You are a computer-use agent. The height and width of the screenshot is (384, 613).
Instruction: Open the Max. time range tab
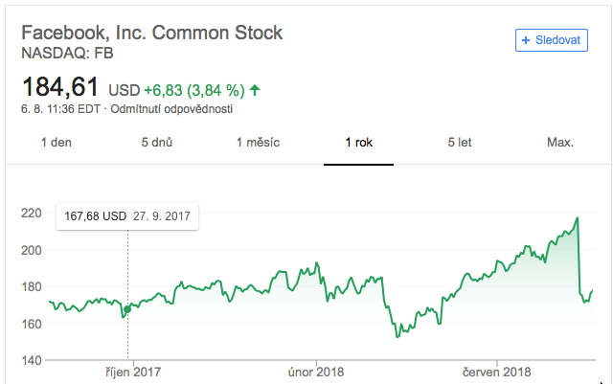(560, 143)
